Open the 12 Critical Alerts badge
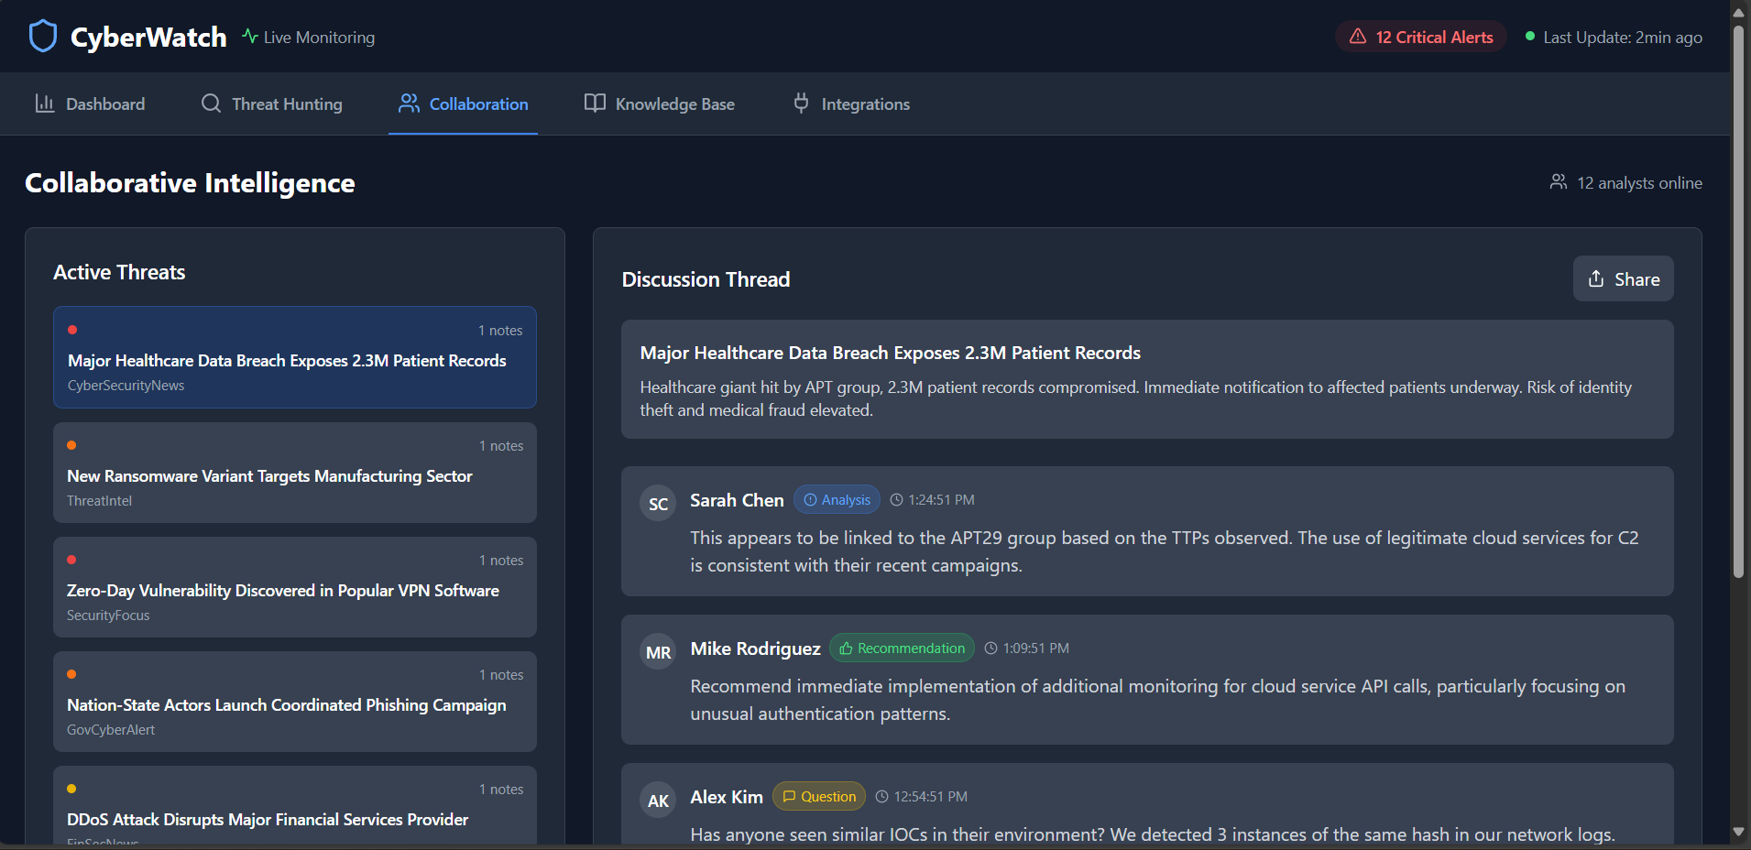Screen dimensions: 1751x850 pyautogui.click(x=1421, y=37)
